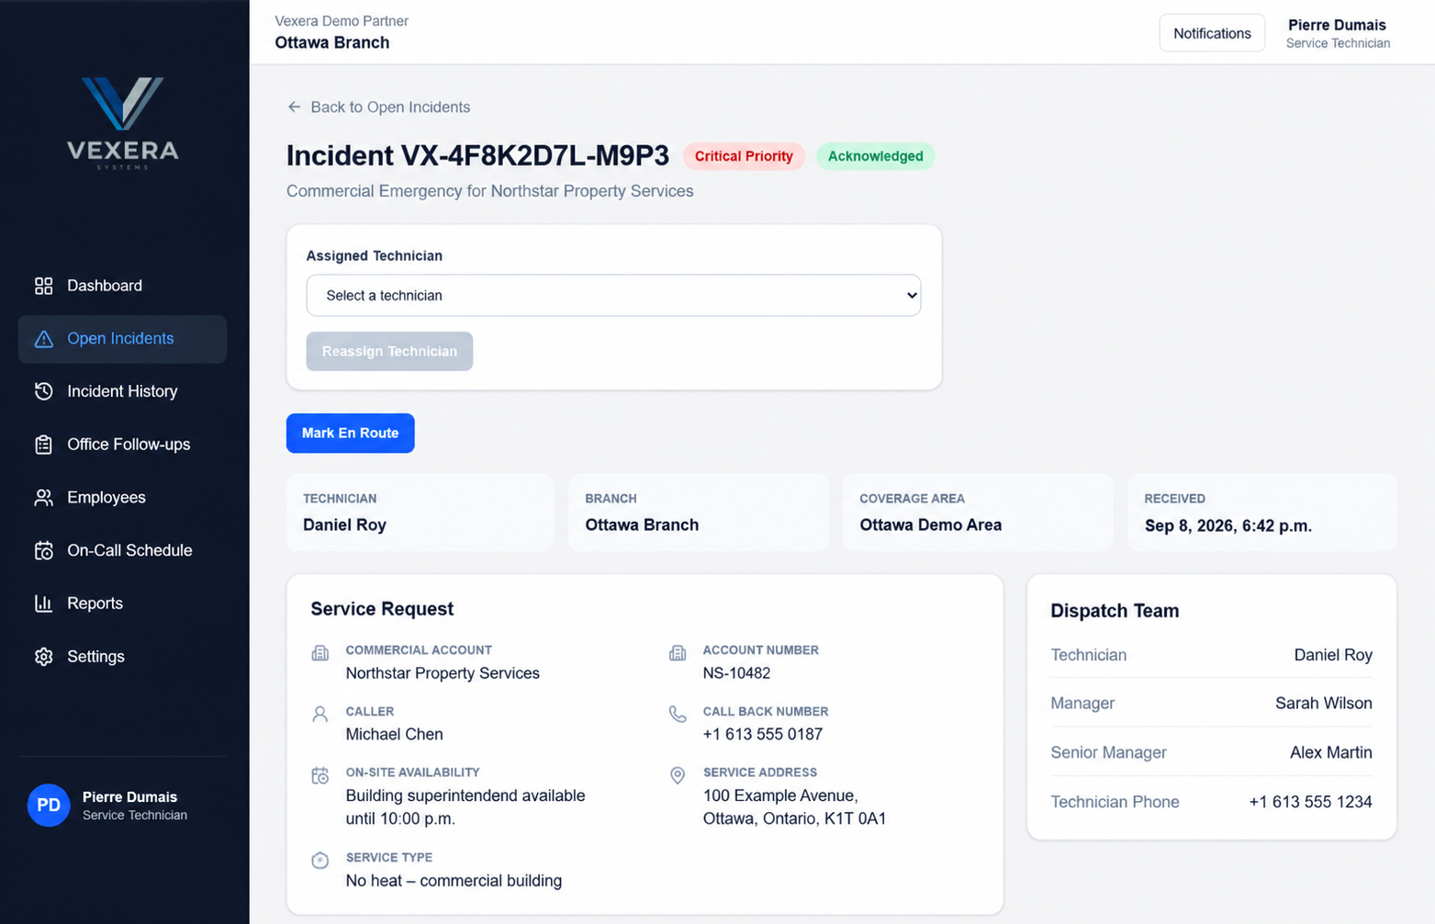The image size is (1435, 924).
Task: Click the icon beside Service Type
Action: [320, 861]
